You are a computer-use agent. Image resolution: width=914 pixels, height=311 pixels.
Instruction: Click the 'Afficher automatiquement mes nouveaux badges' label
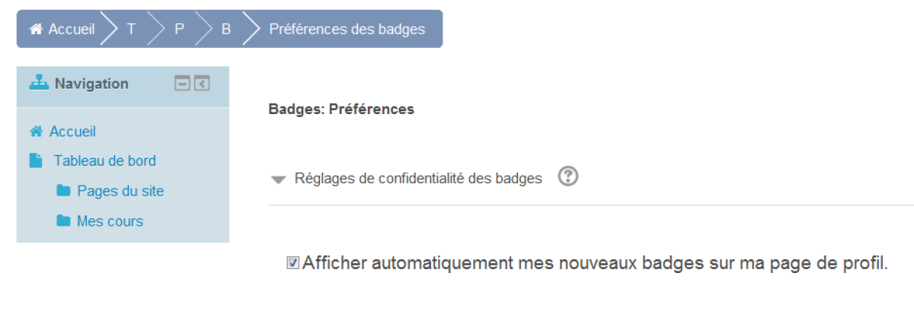pos(594,264)
